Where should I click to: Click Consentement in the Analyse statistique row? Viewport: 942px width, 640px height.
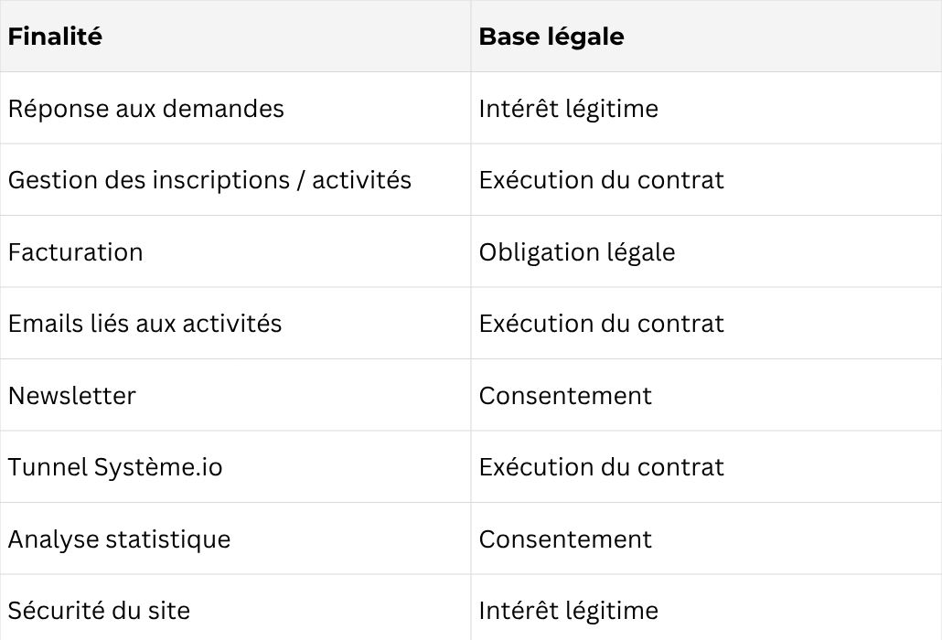(565, 539)
